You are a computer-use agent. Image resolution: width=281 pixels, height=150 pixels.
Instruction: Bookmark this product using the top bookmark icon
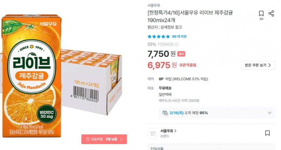click(261, 13)
